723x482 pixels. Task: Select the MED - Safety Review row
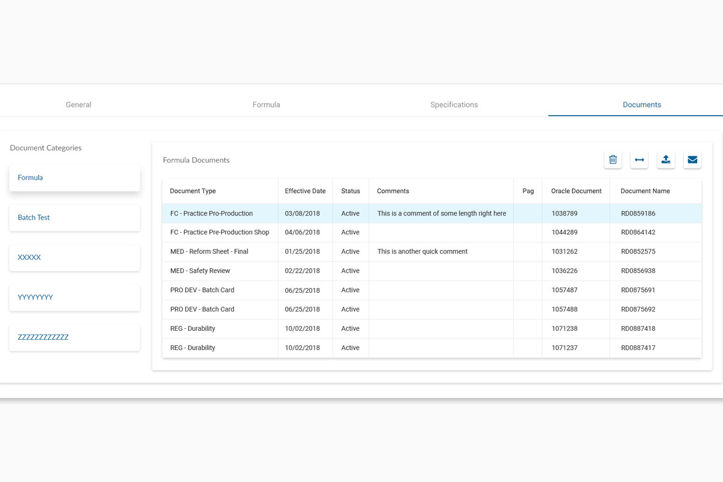tap(432, 271)
